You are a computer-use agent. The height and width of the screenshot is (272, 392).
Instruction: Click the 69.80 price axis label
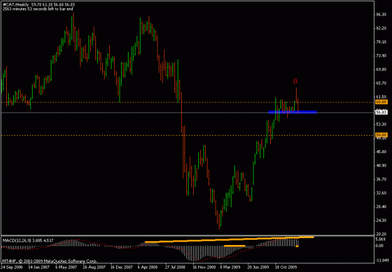point(381,69)
